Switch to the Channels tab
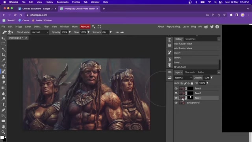 (190, 72)
